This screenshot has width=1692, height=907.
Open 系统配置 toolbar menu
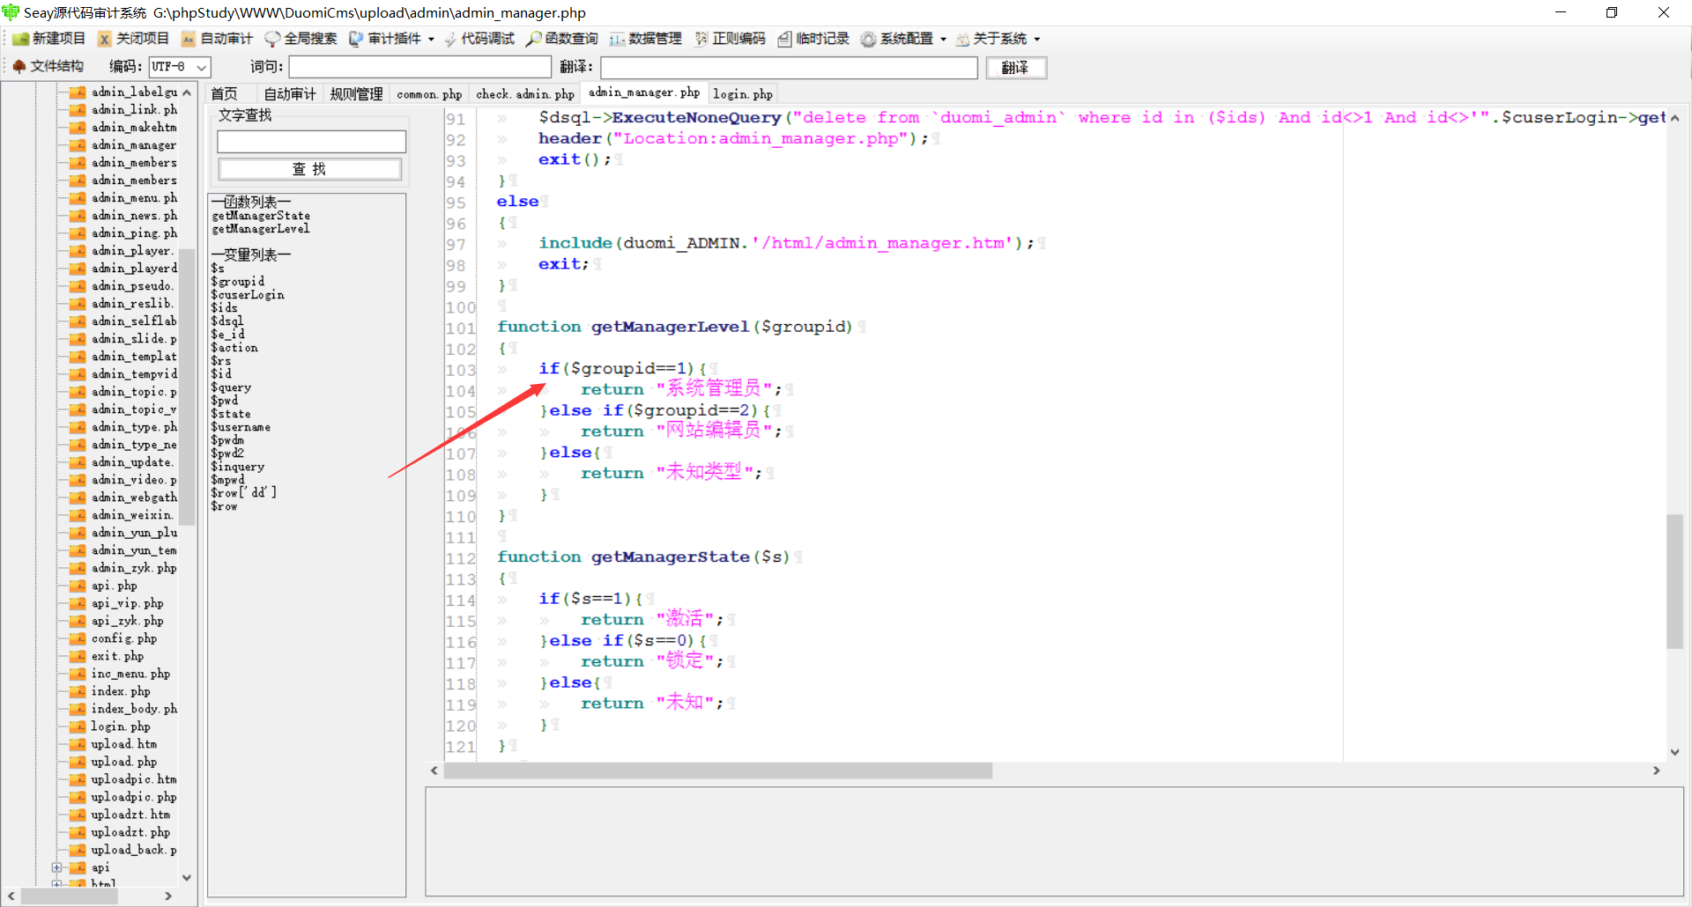point(903,39)
